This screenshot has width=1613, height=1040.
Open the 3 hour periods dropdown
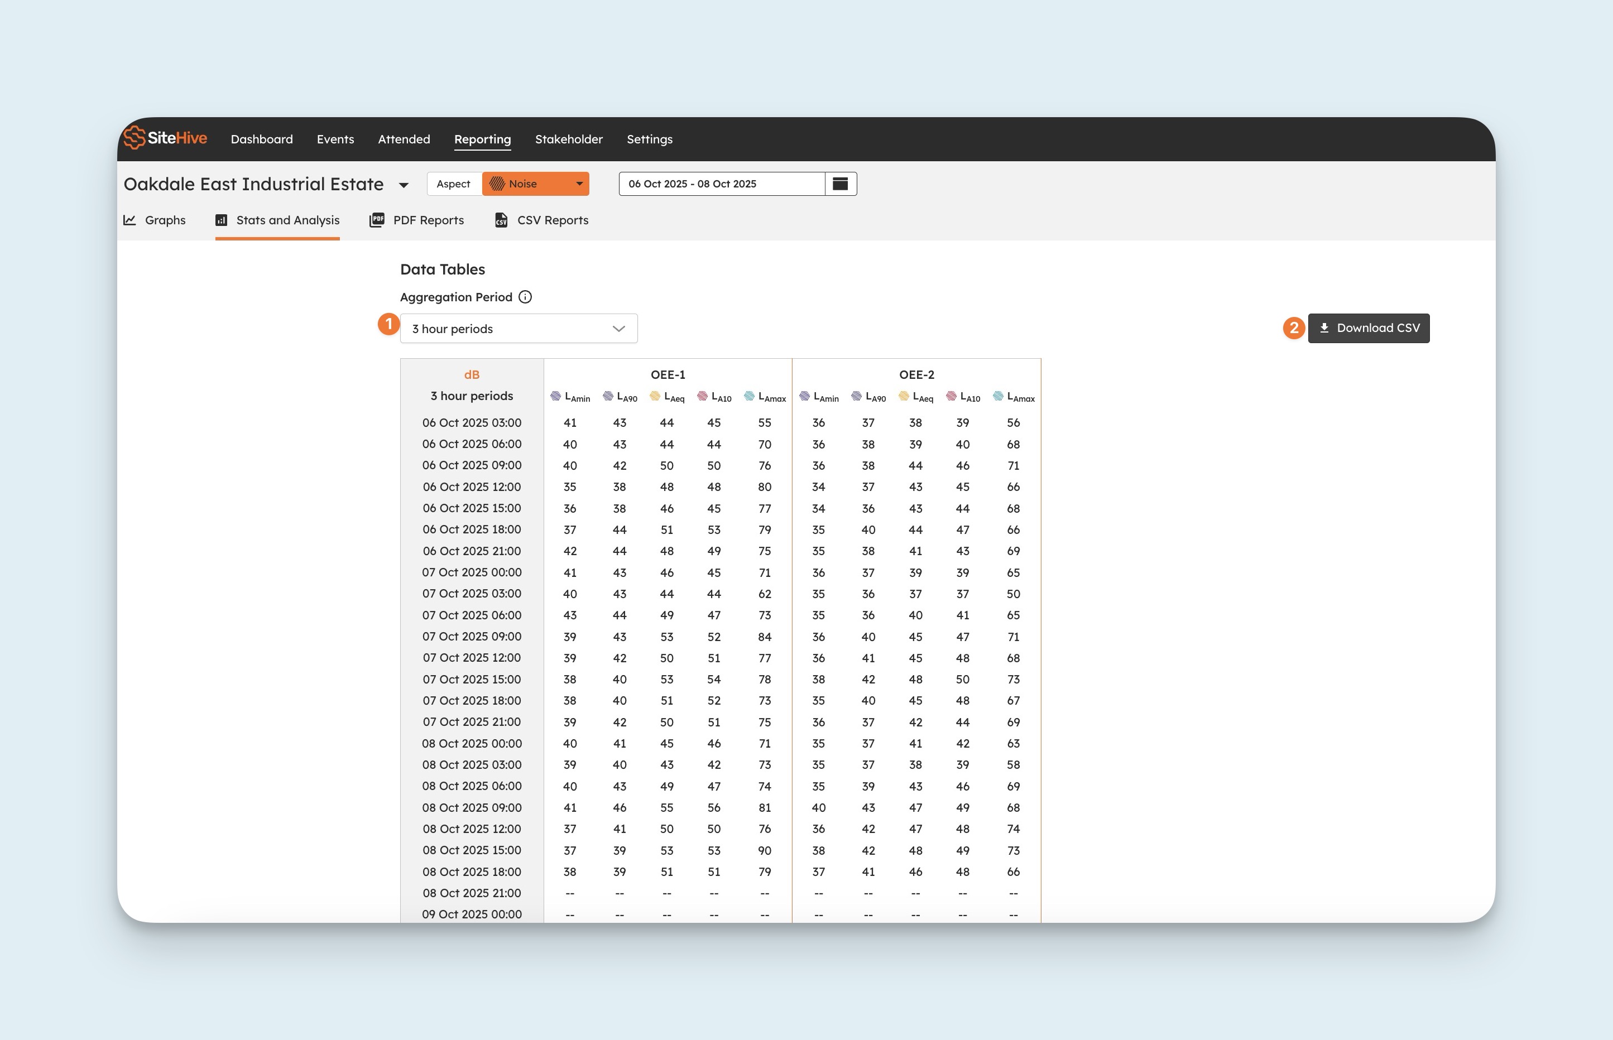pos(519,329)
